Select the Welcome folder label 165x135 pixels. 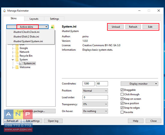(25, 67)
